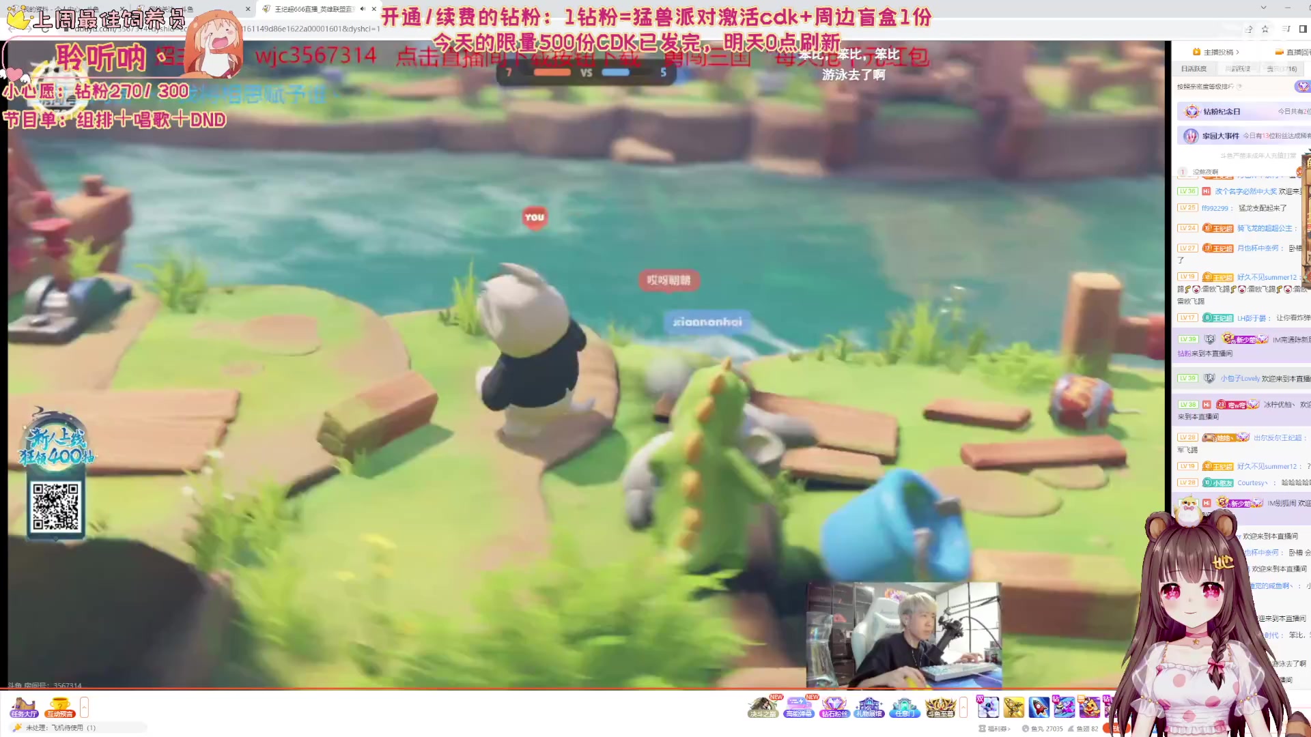
Task: Click the diamond badge in ranking header
Action: tap(1302, 87)
